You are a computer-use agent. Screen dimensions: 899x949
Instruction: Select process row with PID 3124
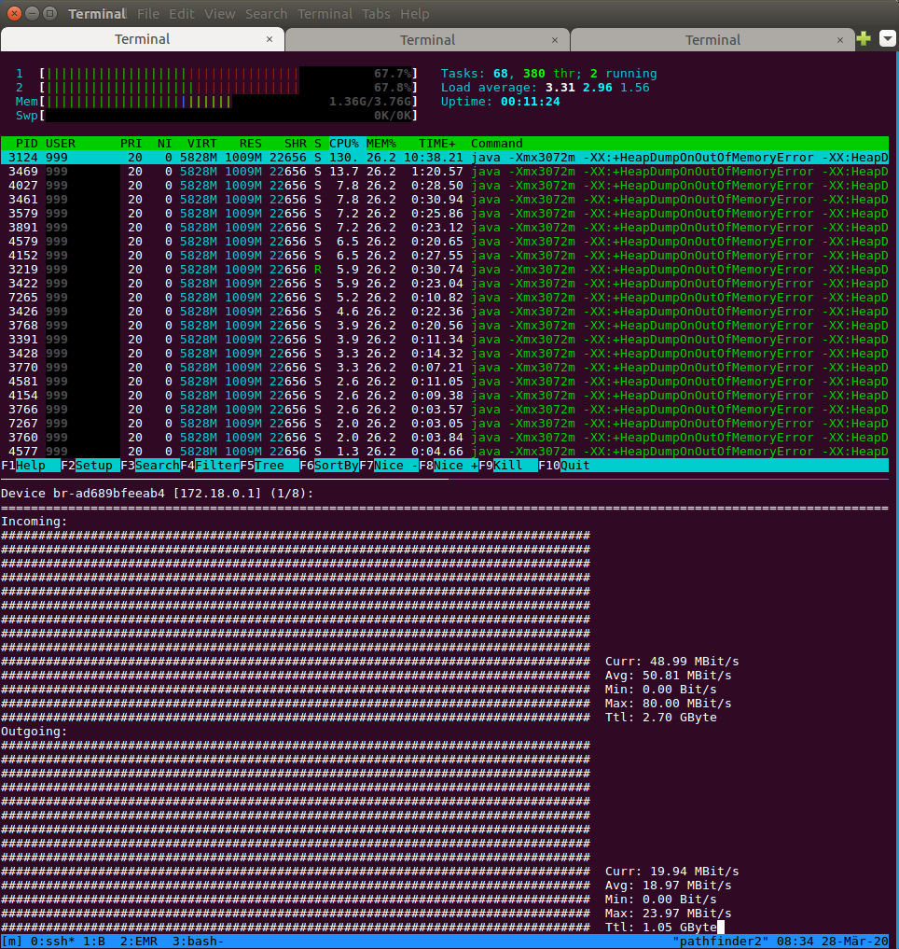tap(445, 158)
